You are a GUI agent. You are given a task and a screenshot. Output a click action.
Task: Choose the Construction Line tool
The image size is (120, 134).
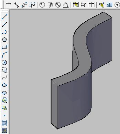pos(4,24)
